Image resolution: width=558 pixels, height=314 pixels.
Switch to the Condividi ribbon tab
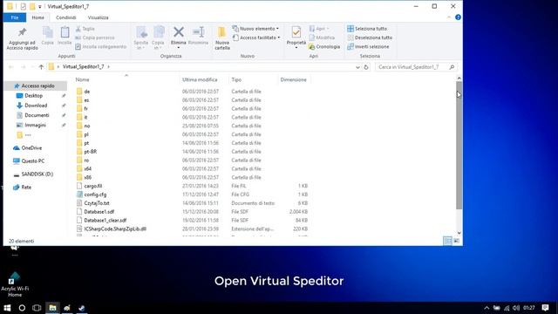[66, 17]
